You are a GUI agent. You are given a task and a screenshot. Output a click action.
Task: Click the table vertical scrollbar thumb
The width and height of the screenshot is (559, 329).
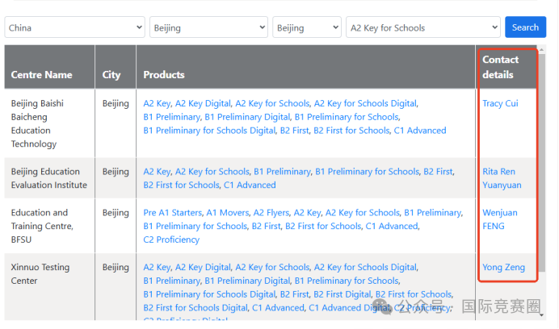(542, 163)
